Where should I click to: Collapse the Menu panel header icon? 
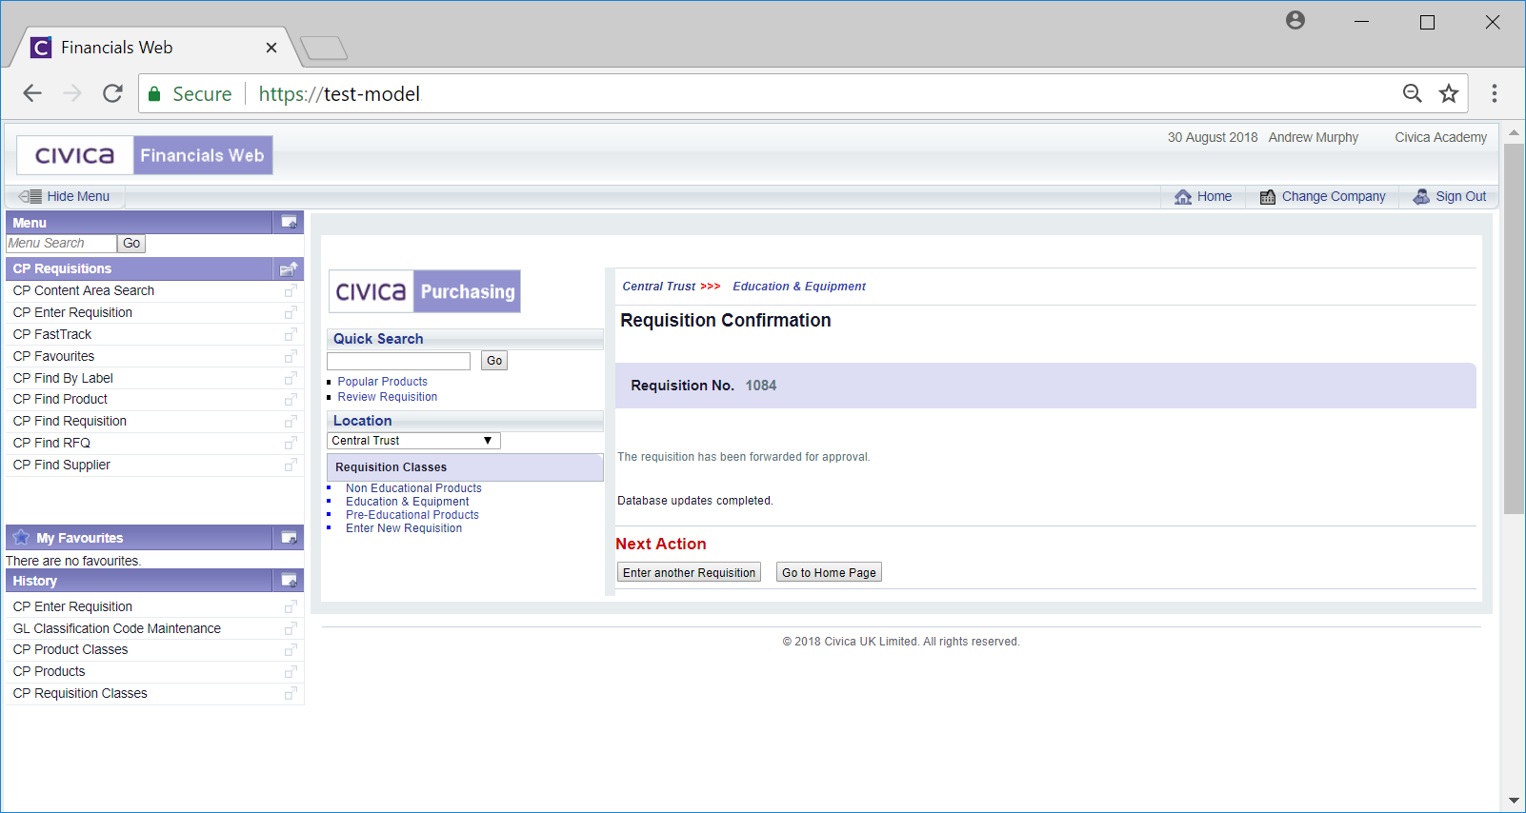point(289,223)
